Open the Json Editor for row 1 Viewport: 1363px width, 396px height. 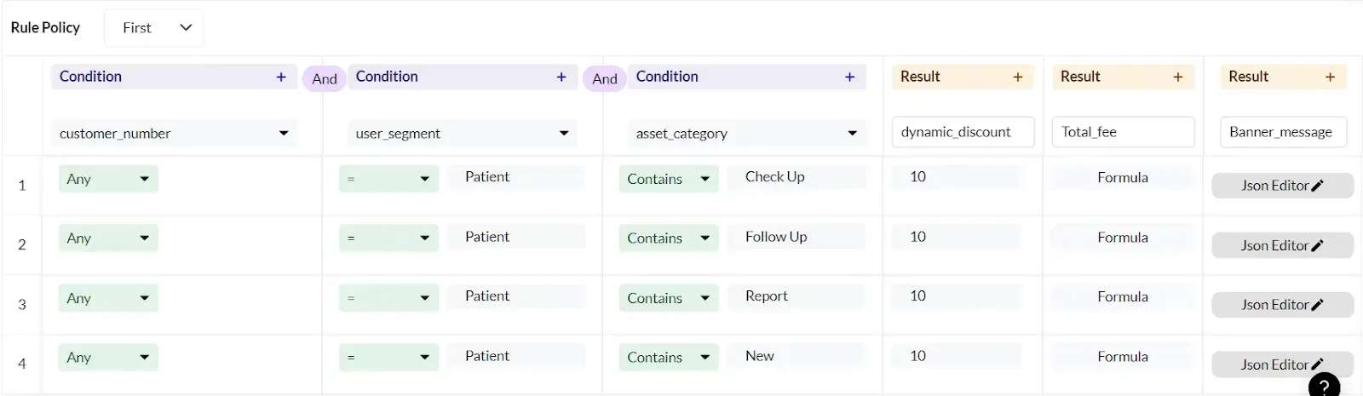tap(1282, 186)
